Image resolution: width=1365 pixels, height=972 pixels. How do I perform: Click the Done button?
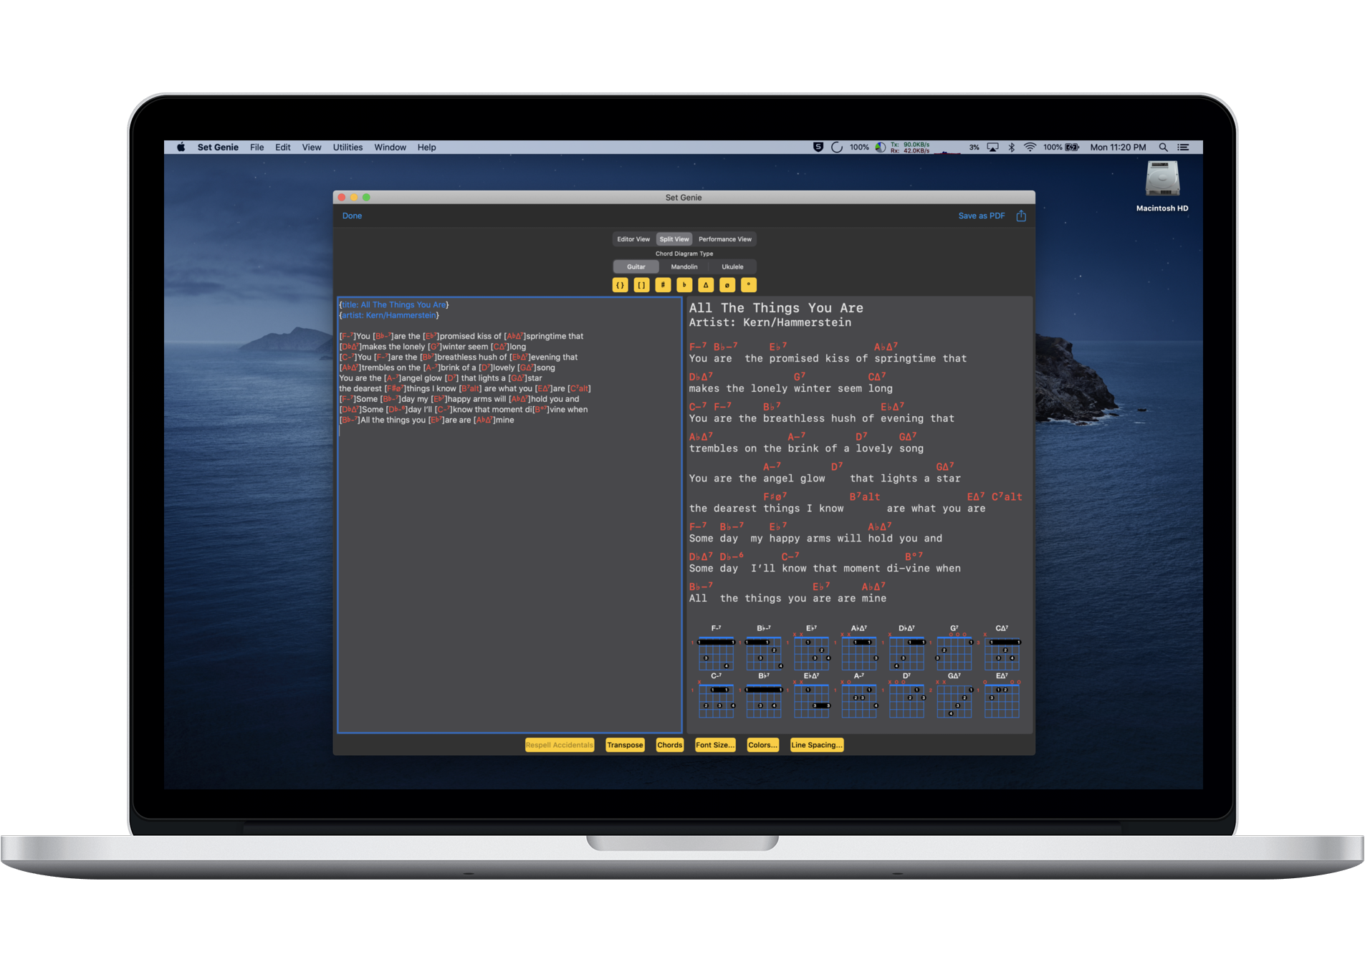[x=352, y=216]
